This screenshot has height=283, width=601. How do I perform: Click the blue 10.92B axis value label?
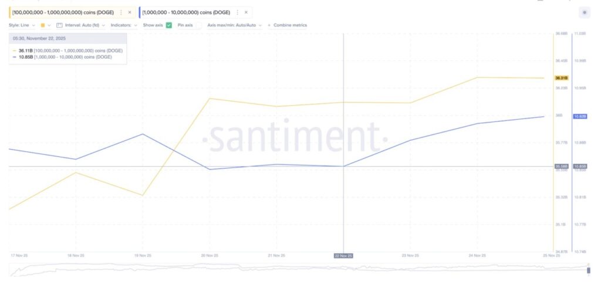580,117
